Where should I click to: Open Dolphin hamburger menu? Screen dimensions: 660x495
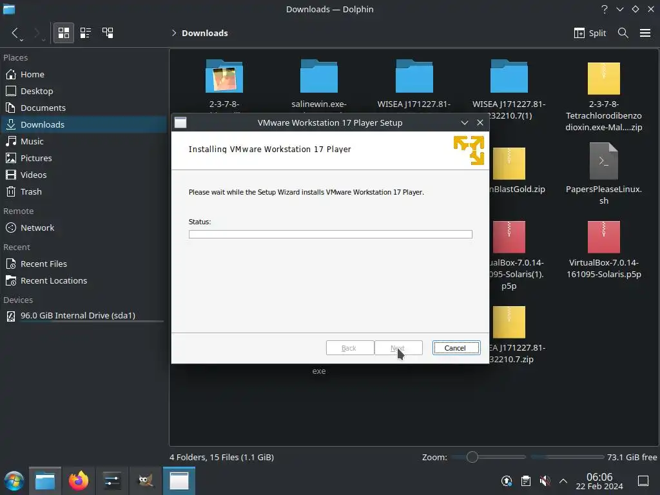[x=645, y=33]
